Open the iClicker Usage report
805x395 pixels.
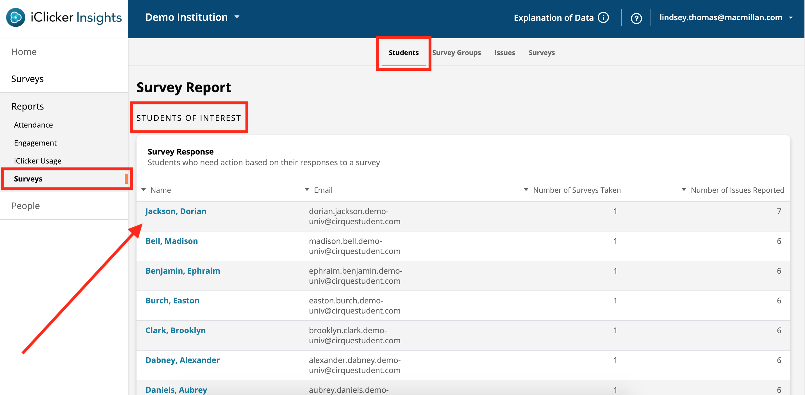coord(37,161)
